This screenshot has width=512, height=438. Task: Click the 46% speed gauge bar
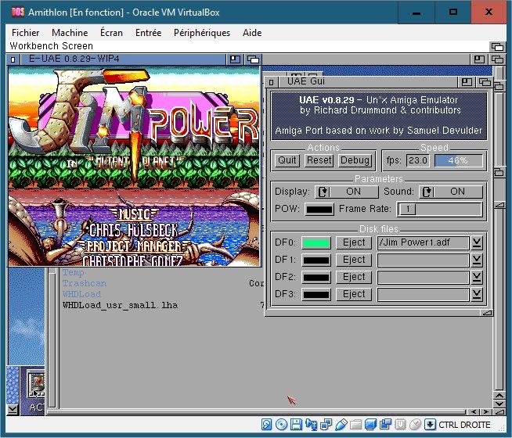click(x=459, y=161)
